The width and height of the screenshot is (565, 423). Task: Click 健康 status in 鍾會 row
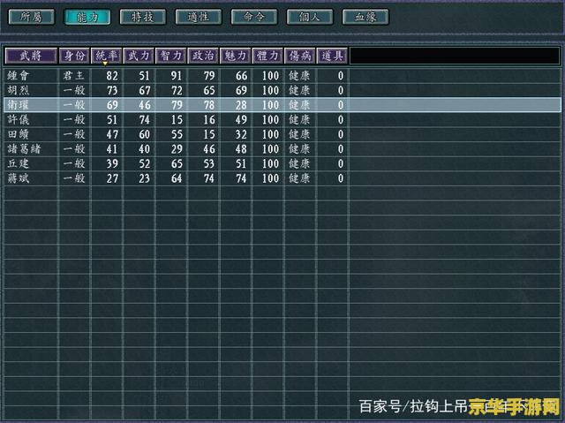click(299, 76)
